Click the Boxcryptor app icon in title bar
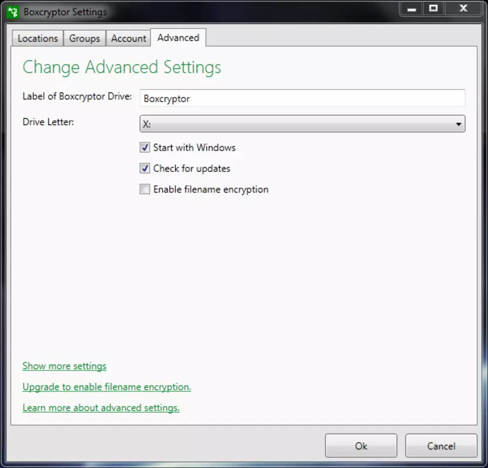This screenshot has width=488, height=468. click(x=13, y=12)
